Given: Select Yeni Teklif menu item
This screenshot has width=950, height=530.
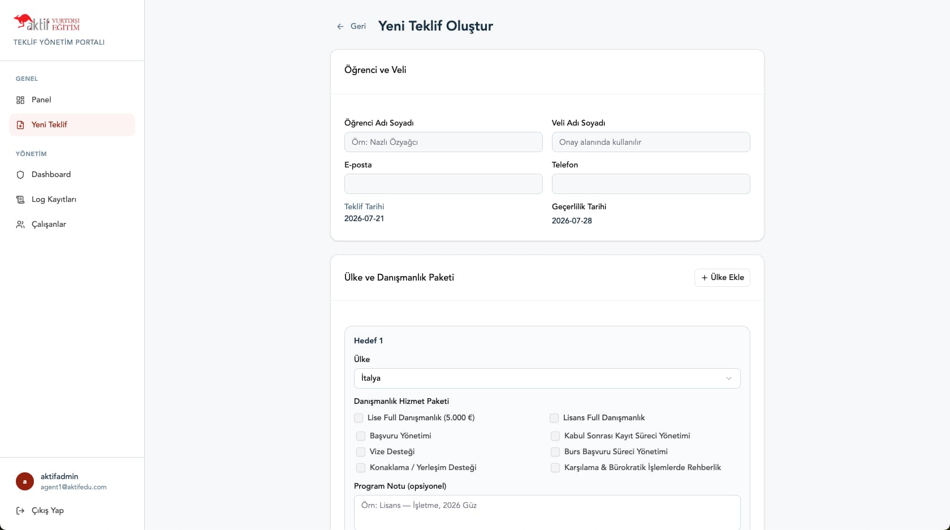Looking at the screenshot, I should [72, 125].
